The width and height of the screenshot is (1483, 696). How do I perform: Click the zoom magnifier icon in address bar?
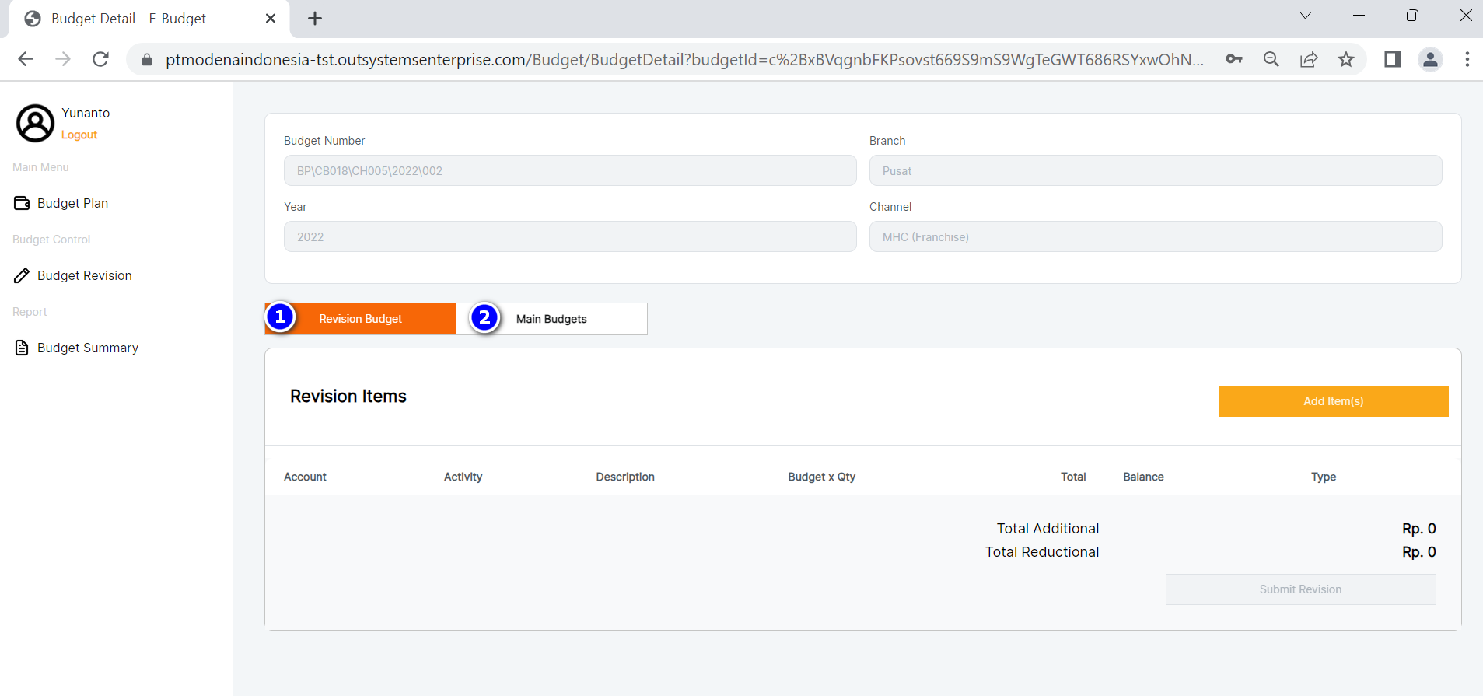pyautogui.click(x=1271, y=59)
